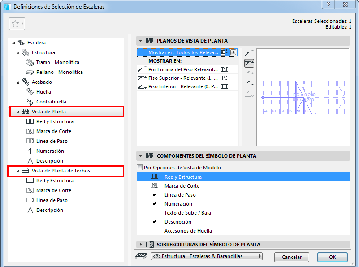Check Texto de Sube / Baja checkbox
359x267 pixels.
155,212
